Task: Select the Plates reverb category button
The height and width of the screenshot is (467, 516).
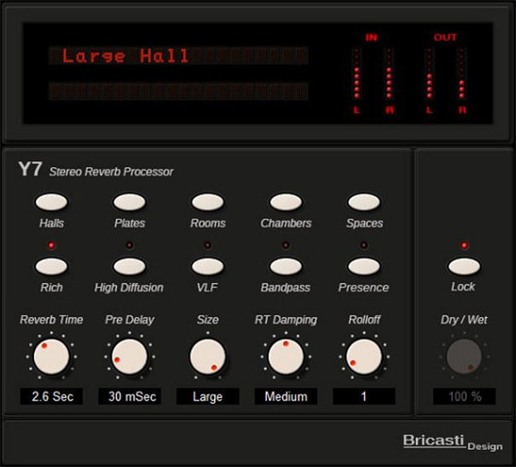Action: [129, 202]
